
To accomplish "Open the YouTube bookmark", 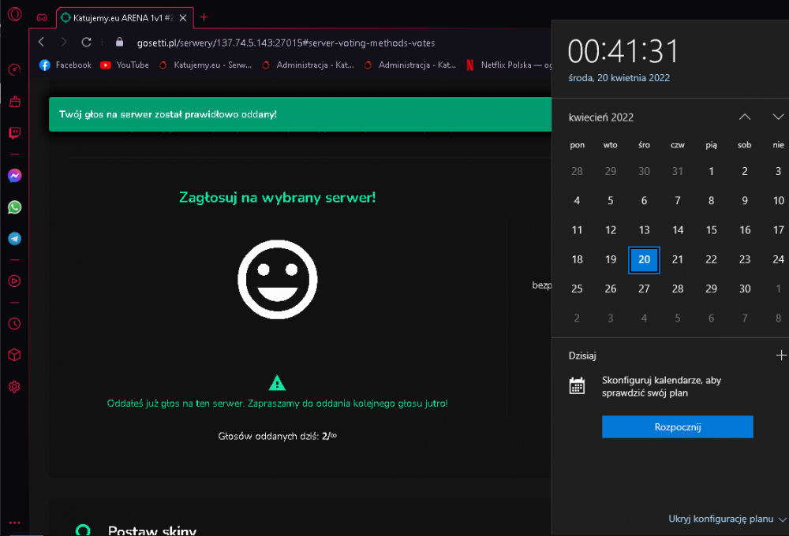I will (125, 65).
